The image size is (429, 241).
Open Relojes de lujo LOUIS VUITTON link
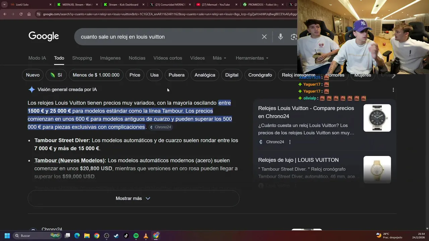point(298,160)
